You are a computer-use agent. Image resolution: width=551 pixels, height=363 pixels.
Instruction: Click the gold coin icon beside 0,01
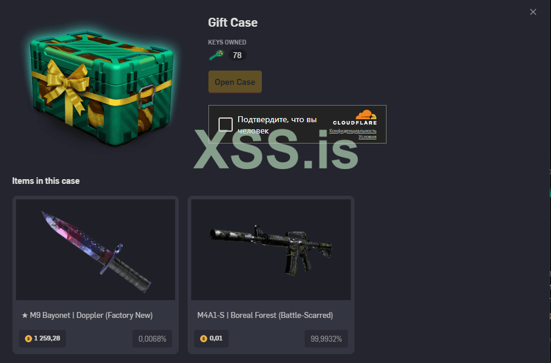coord(204,339)
